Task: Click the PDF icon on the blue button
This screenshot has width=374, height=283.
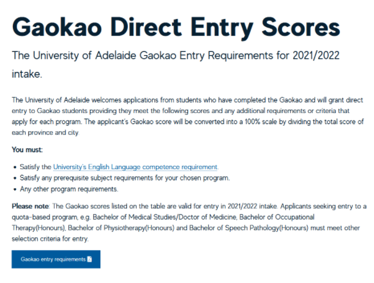Action: coord(90,259)
